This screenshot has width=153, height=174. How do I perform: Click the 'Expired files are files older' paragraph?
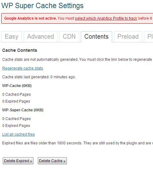click(x=77, y=143)
